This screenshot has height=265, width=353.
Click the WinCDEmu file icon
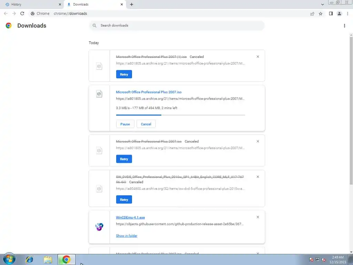[99, 227]
